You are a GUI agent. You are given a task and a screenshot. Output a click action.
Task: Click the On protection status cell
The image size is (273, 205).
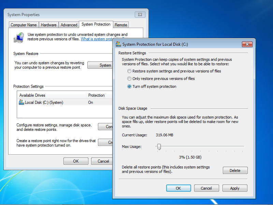90,102
